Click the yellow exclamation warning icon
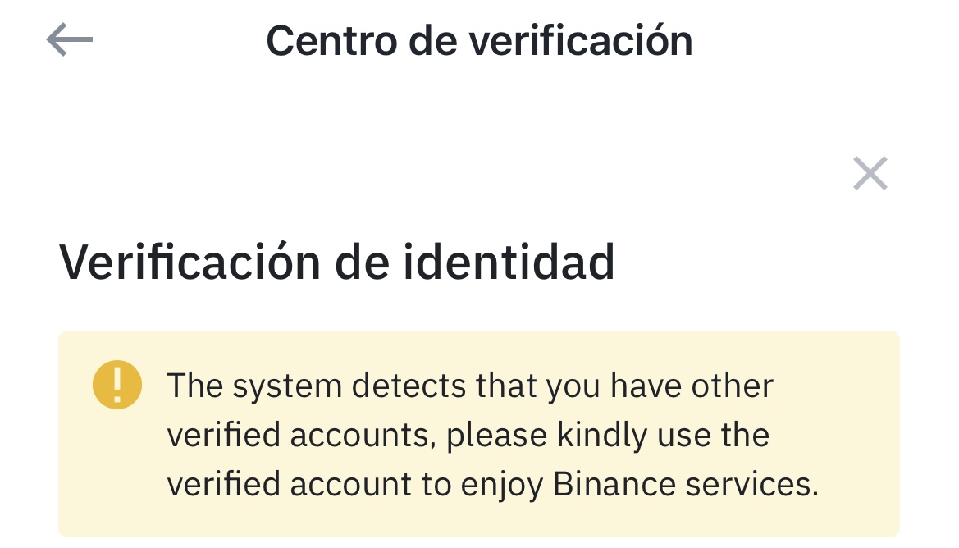959x548 pixels. click(x=116, y=385)
